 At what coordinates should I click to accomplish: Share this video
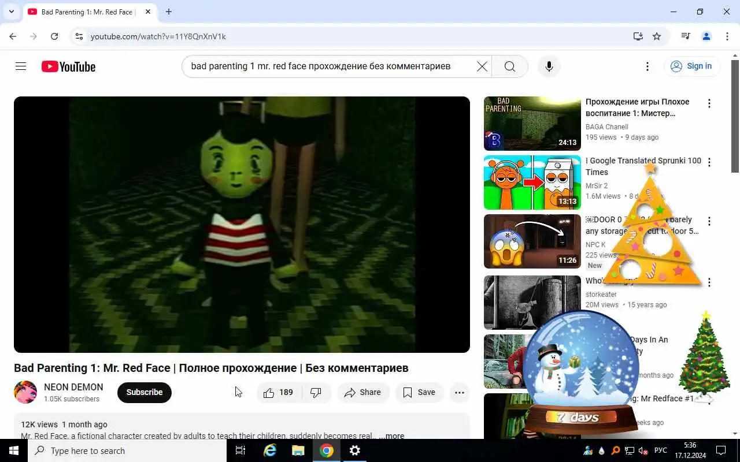click(362, 392)
